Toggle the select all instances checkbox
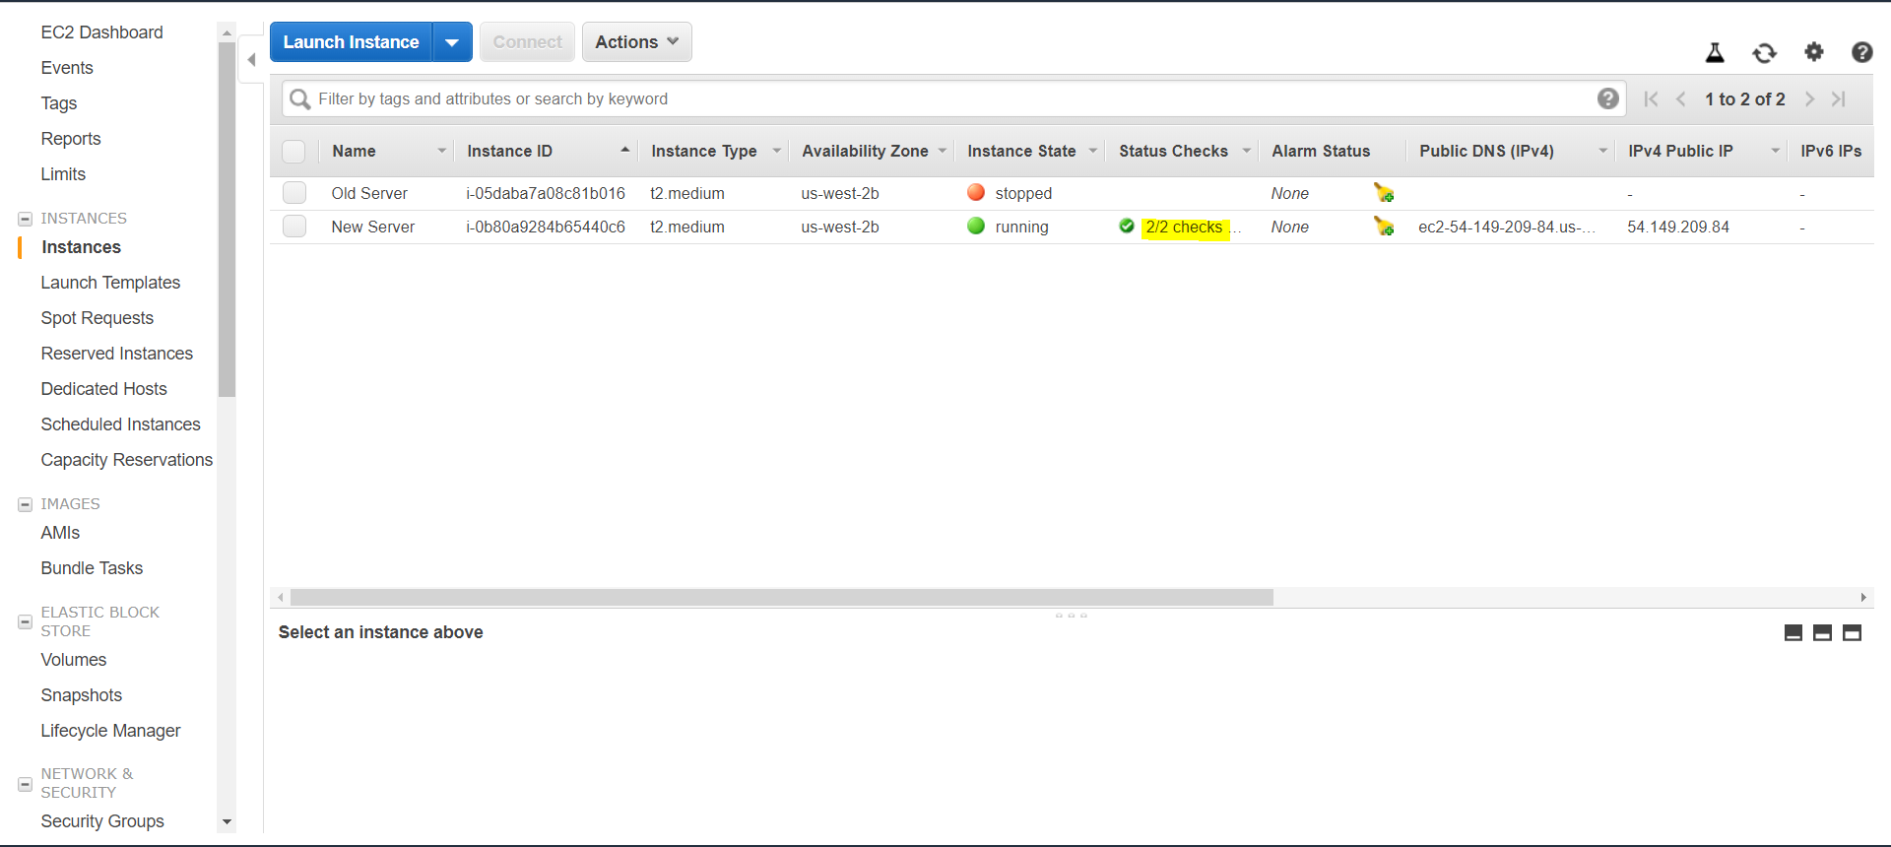This screenshot has width=1891, height=847. coord(293,152)
